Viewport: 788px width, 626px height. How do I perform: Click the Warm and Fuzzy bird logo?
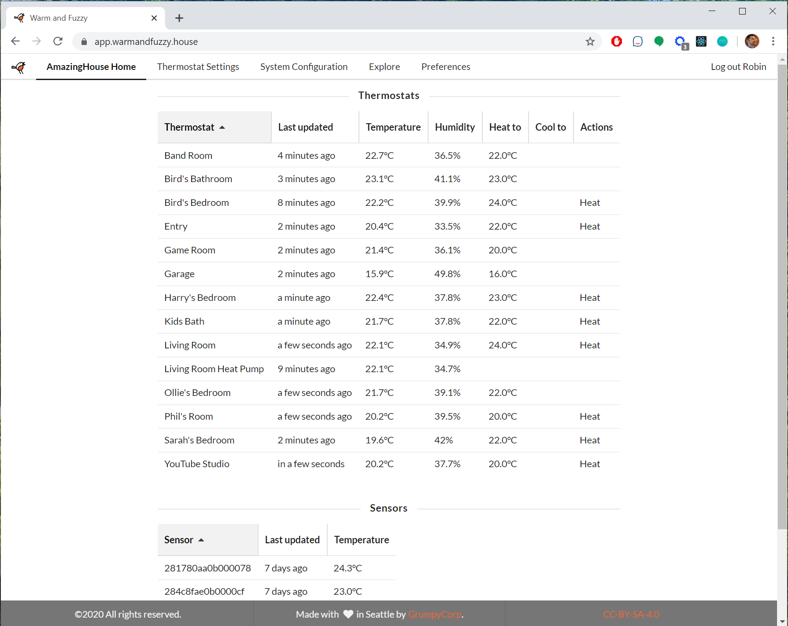(19, 67)
